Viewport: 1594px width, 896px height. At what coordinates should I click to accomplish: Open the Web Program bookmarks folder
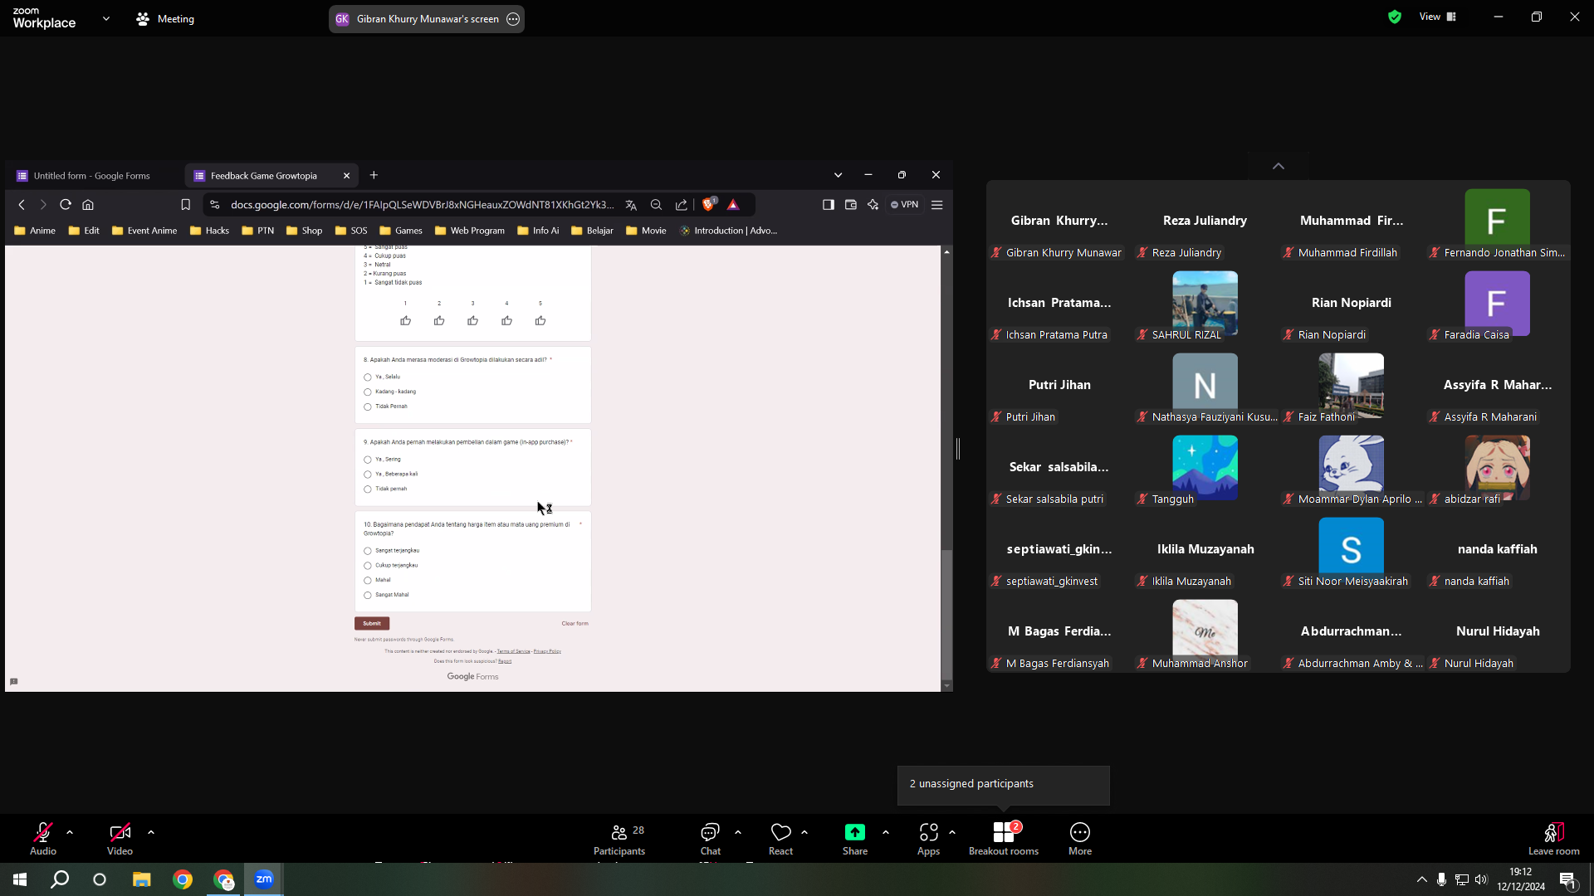tap(470, 231)
